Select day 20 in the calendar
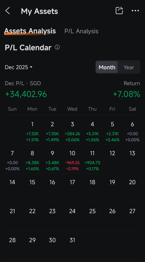 coord(132,182)
